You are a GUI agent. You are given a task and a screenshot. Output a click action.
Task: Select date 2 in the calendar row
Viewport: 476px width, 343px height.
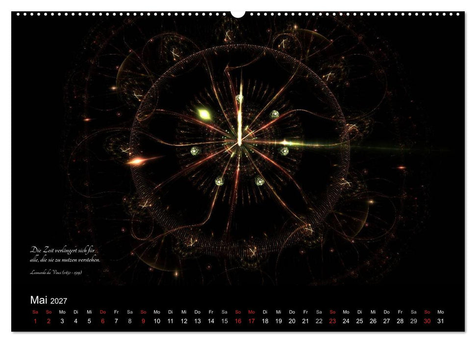click(49, 321)
